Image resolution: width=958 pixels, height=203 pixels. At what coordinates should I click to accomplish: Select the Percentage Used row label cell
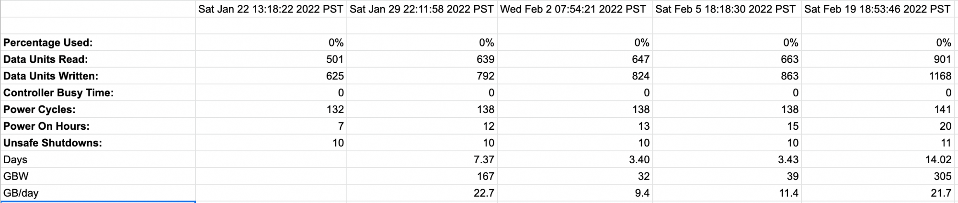(98, 43)
